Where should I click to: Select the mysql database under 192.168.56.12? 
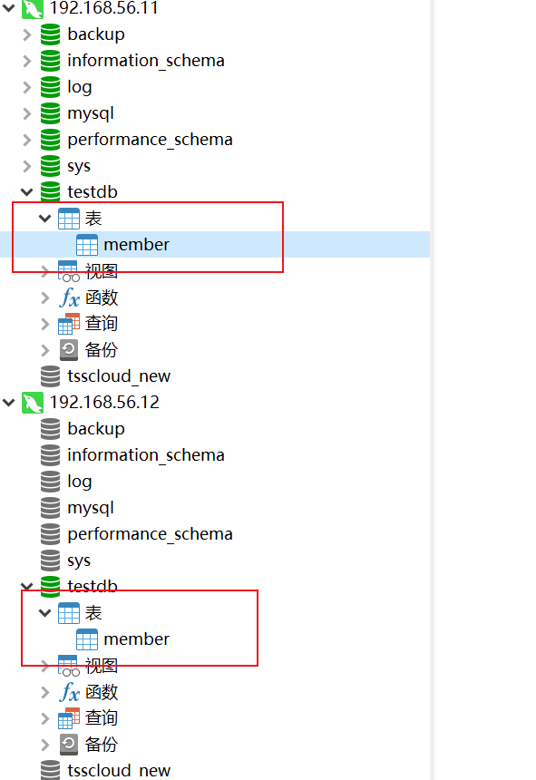coord(91,508)
